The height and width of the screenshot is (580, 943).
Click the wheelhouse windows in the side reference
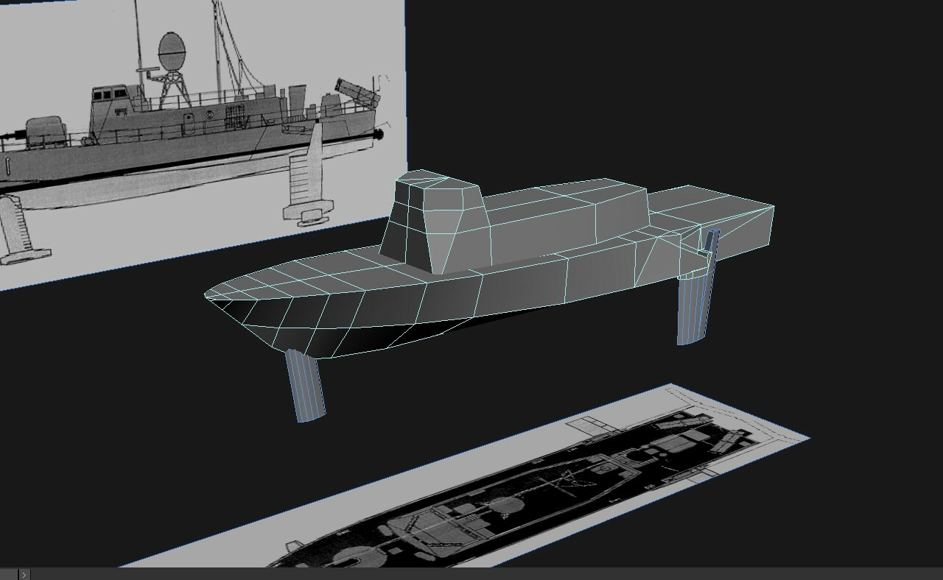[x=108, y=93]
